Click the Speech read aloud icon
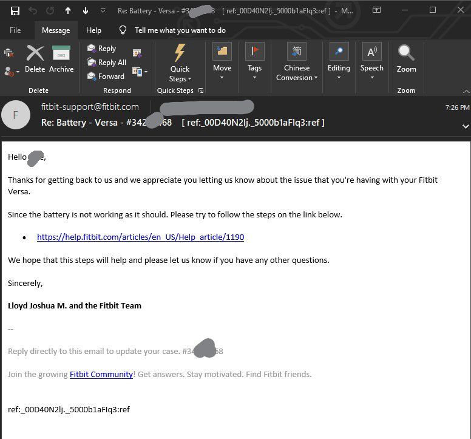471x439 pixels. [x=372, y=52]
